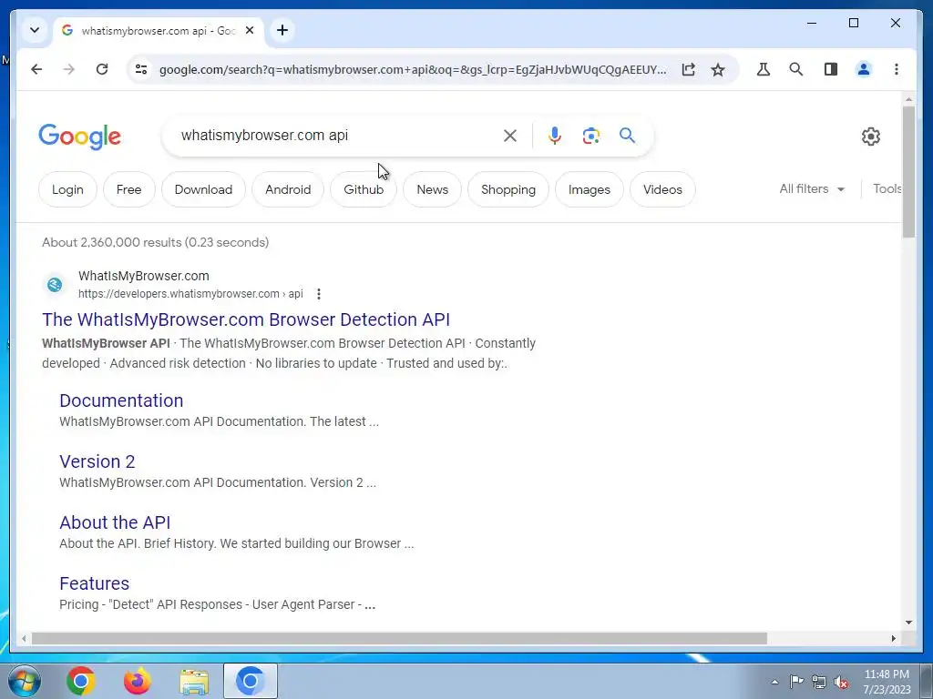933x699 pixels.
Task: Switch to Images results
Action: pyautogui.click(x=590, y=189)
